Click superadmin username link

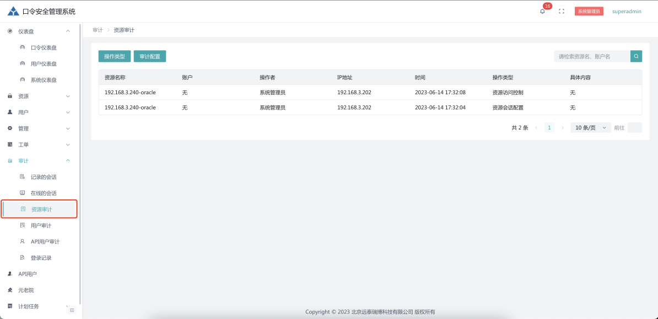coord(627,11)
